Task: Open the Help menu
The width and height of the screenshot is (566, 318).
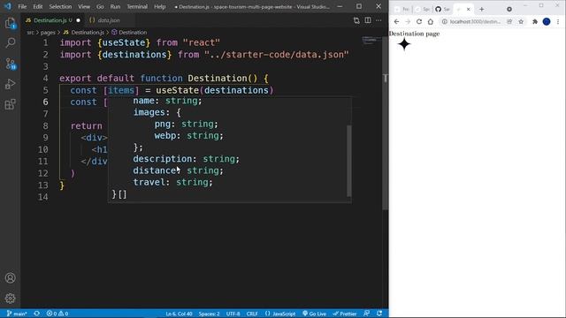Action: 159,6
